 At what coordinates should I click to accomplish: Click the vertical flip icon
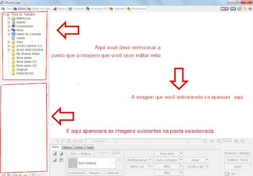pyautogui.click(x=75, y=141)
